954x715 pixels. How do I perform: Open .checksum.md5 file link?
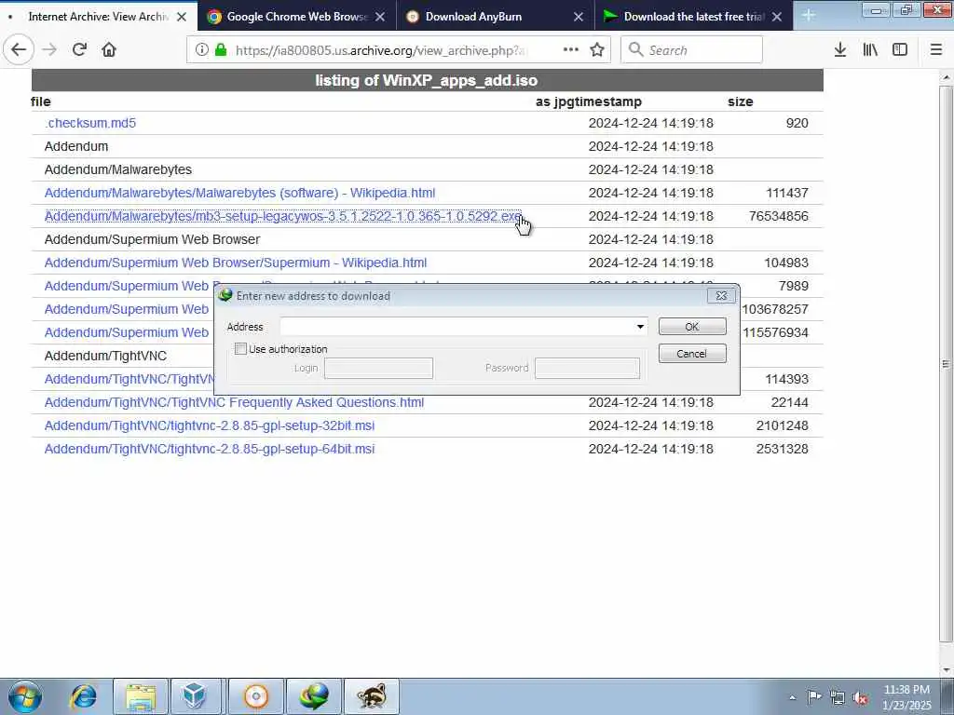(x=90, y=123)
